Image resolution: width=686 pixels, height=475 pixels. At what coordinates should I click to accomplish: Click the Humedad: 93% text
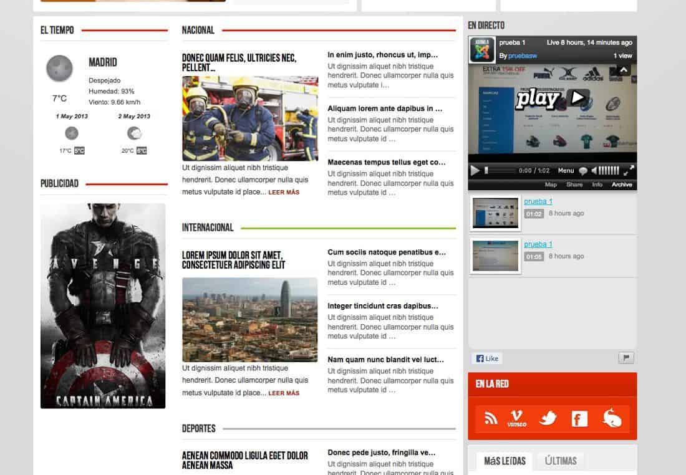pos(112,92)
